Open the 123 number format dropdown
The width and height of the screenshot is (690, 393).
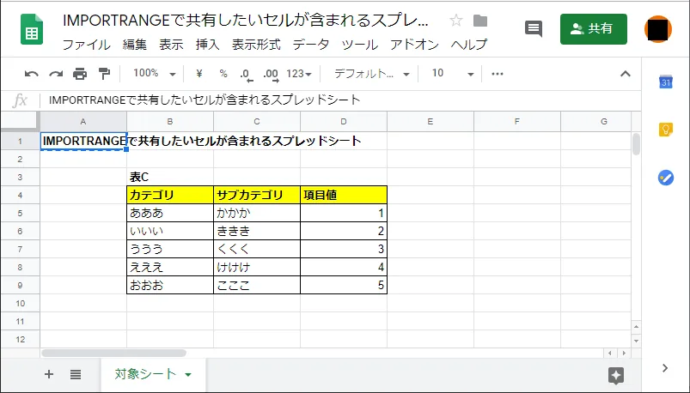coord(299,74)
